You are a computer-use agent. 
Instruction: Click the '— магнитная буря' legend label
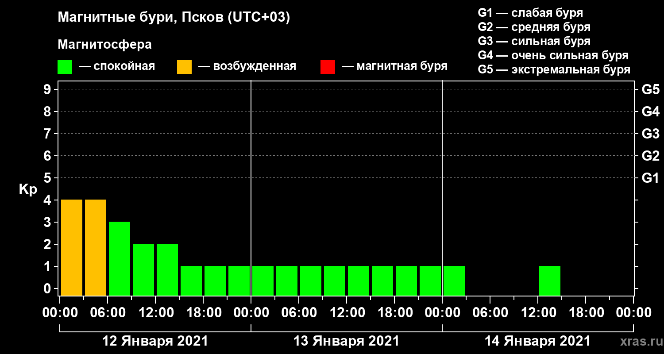coord(395,66)
